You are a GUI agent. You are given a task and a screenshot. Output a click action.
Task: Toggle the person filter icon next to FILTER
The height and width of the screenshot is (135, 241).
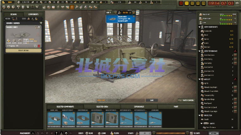coord(16,19)
